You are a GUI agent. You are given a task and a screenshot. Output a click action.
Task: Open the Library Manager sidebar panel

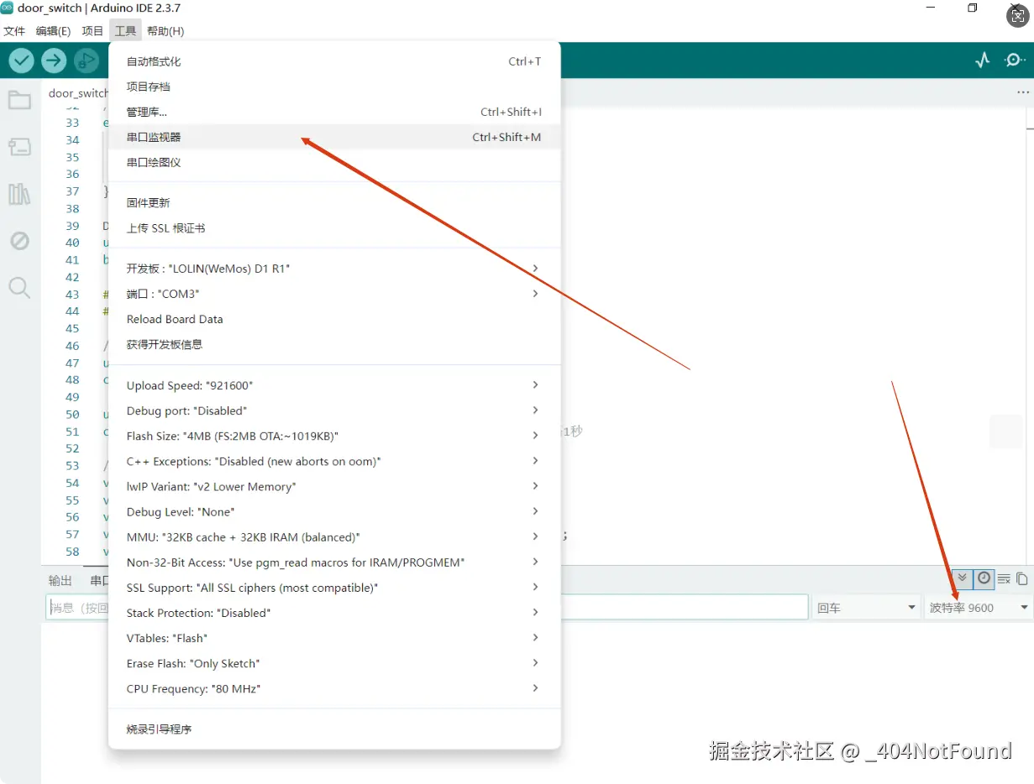tap(19, 195)
